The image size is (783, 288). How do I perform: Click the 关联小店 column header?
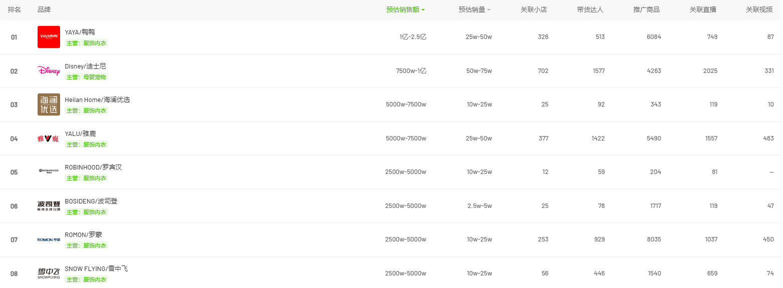(x=534, y=9)
